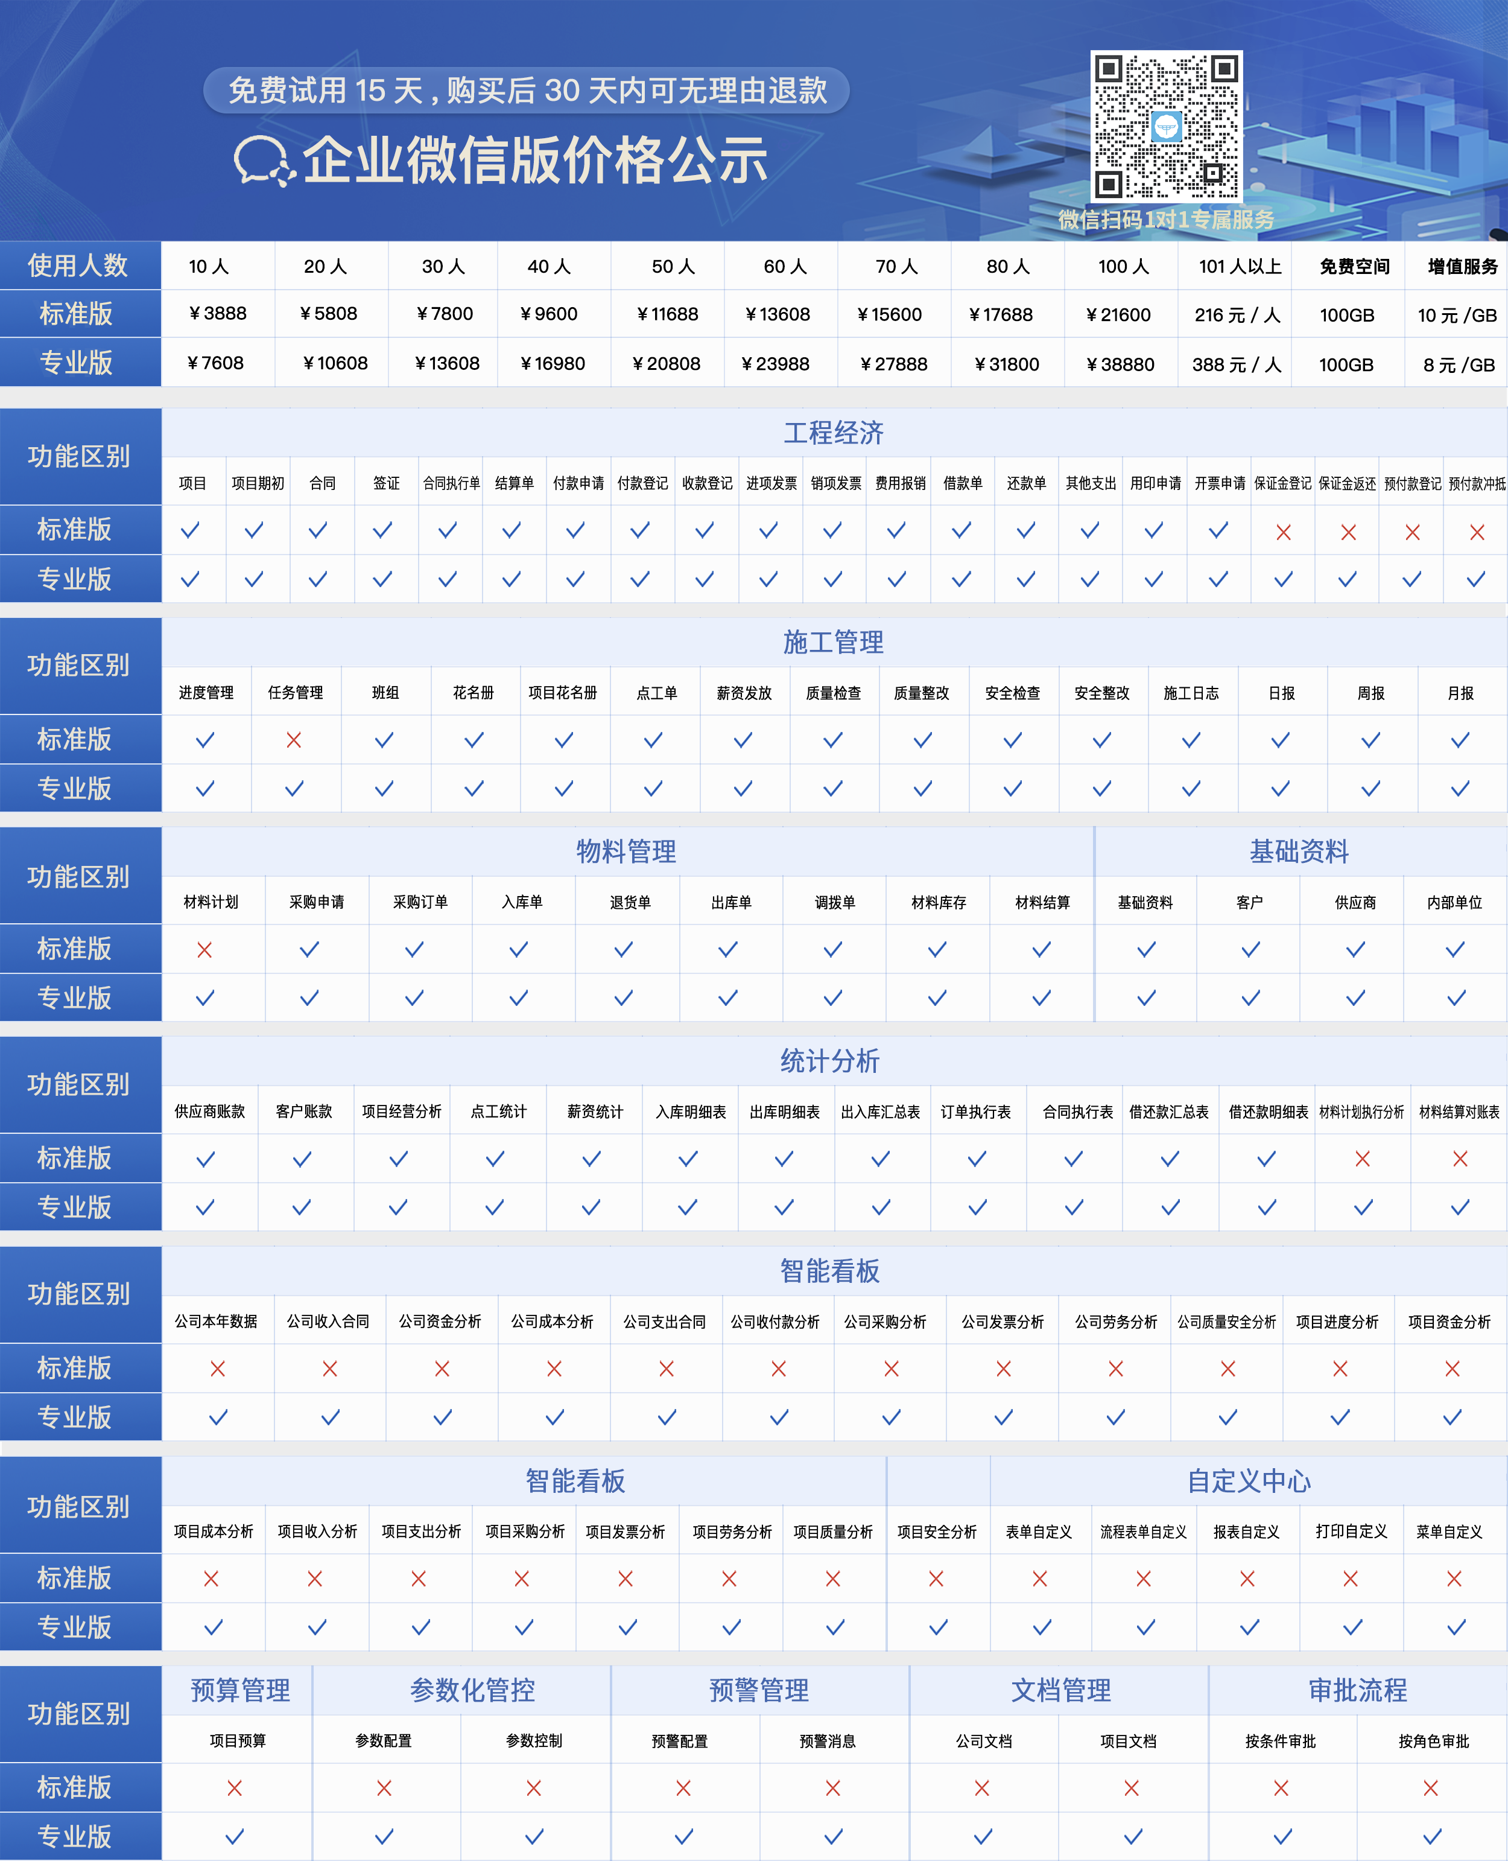Click the 8 元/GB value-added service cell
This screenshot has height=1861, width=1508.
pyautogui.click(x=1459, y=365)
